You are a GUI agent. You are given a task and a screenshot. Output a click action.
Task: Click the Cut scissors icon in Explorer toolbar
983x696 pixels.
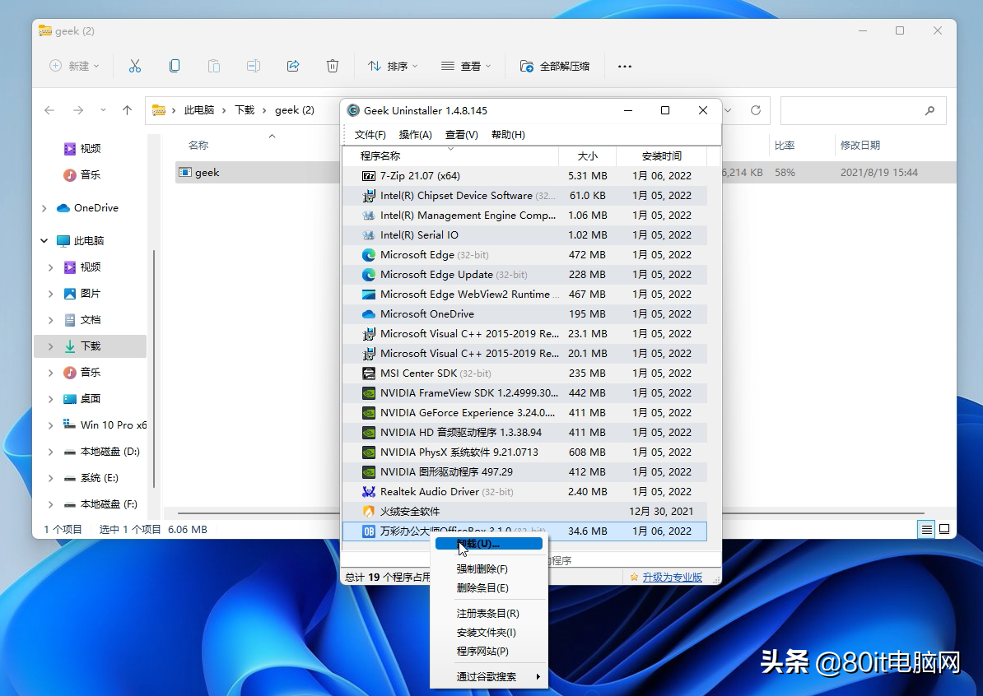(x=135, y=66)
